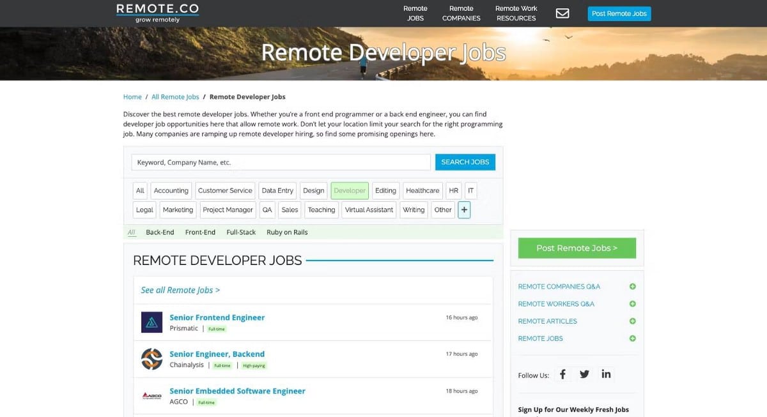Click the blue Search Jobs button

point(465,162)
